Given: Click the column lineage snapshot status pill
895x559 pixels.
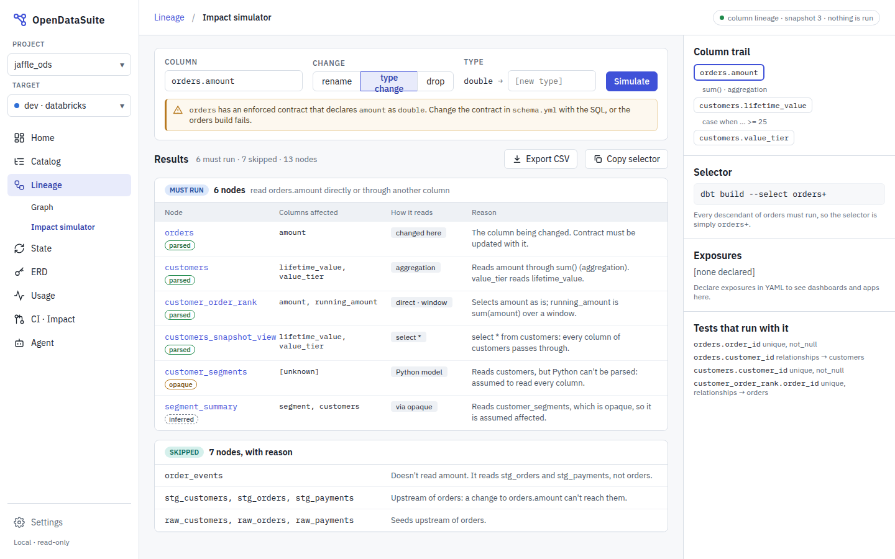Looking at the screenshot, I should tap(796, 18).
